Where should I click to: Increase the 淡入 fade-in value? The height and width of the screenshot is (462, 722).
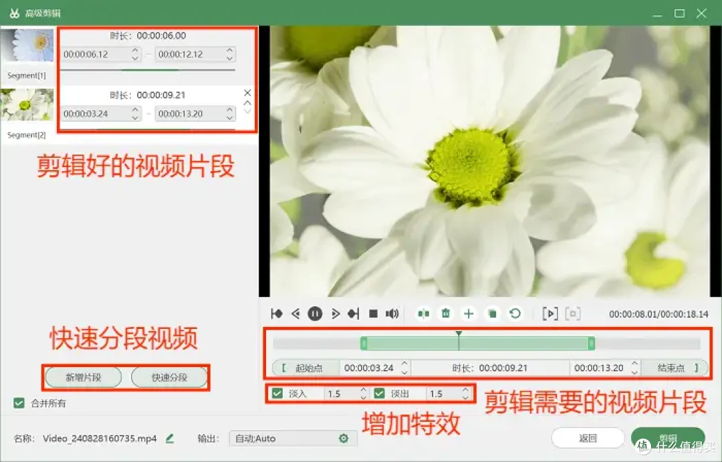coord(363,390)
